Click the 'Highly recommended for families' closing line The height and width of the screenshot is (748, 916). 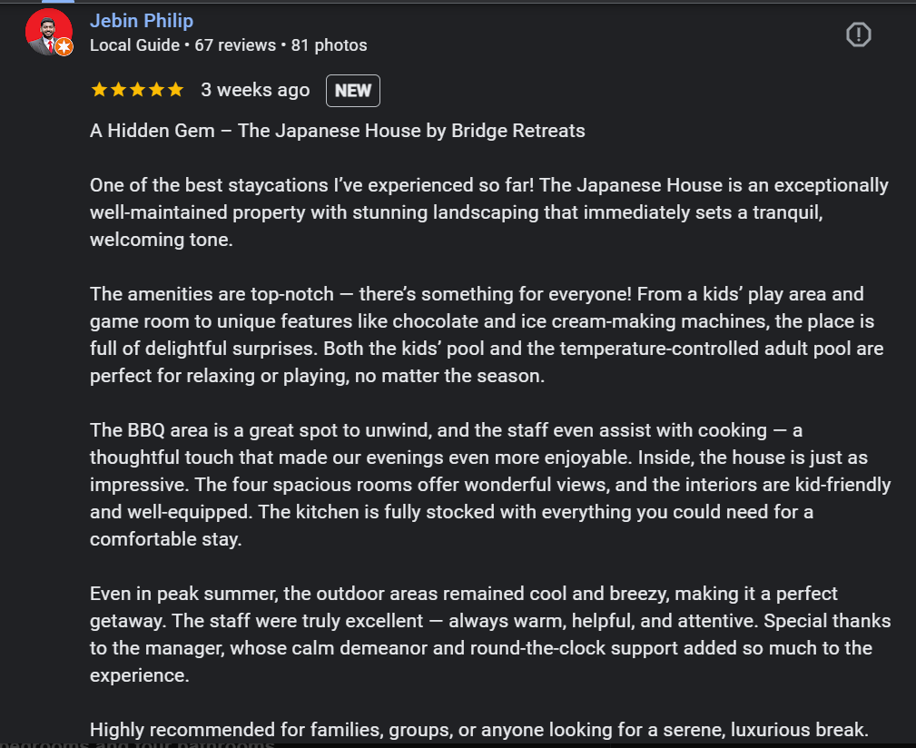coord(479,729)
